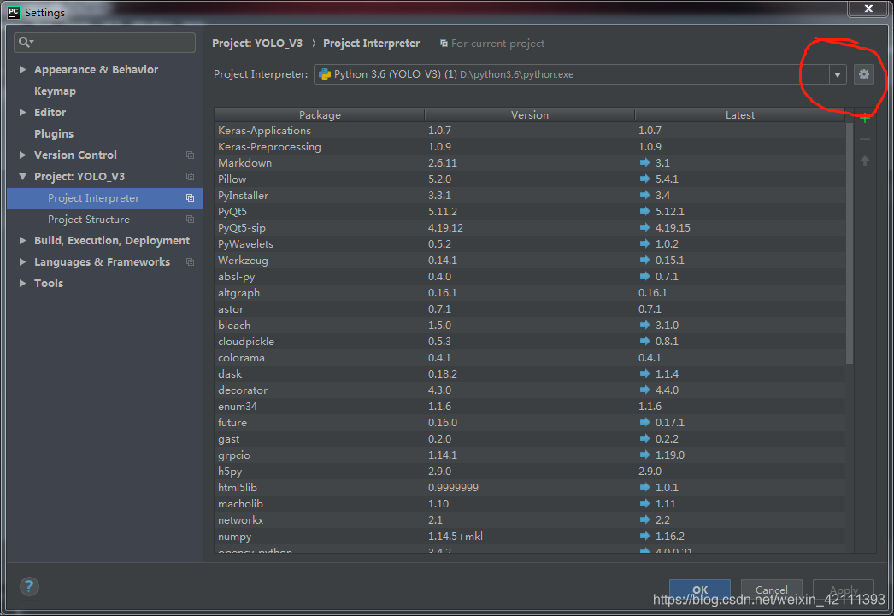894x616 pixels.
Task: Sort by the Latest column header
Action: tap(740, 114)
